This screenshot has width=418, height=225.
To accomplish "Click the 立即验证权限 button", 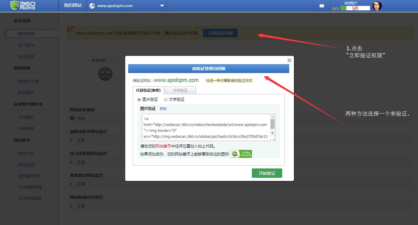I will pyautogui.click(x=220, y=33).
